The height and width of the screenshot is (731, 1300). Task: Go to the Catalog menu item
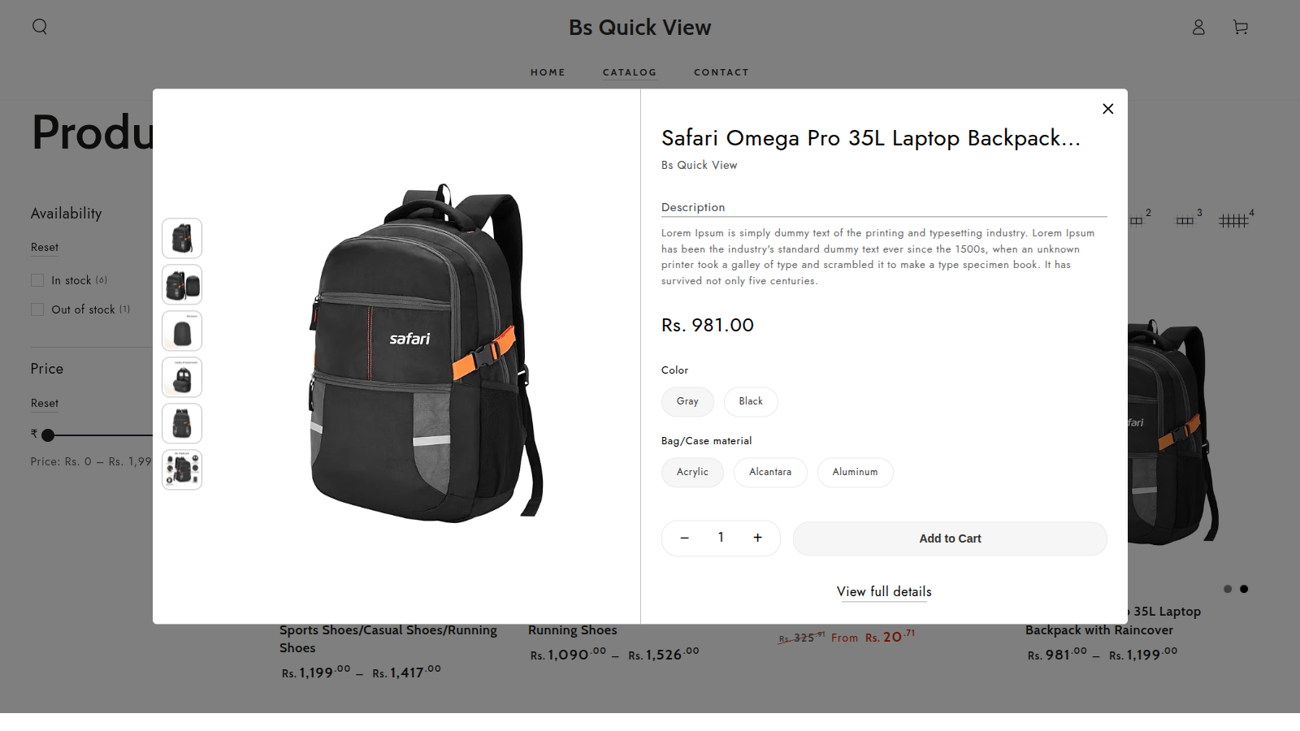pos(630,72)
